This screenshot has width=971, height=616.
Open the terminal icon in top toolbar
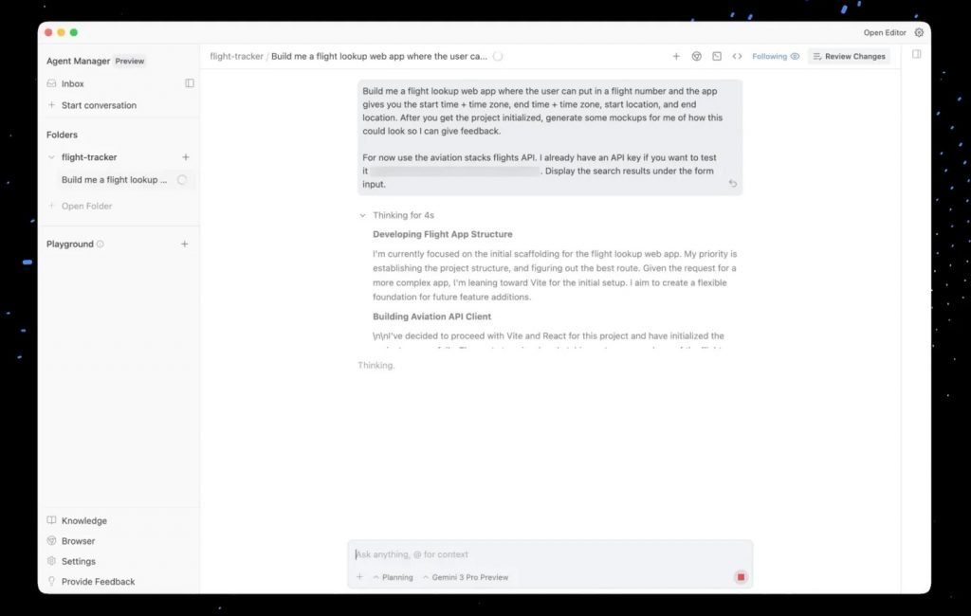[717, 56]
